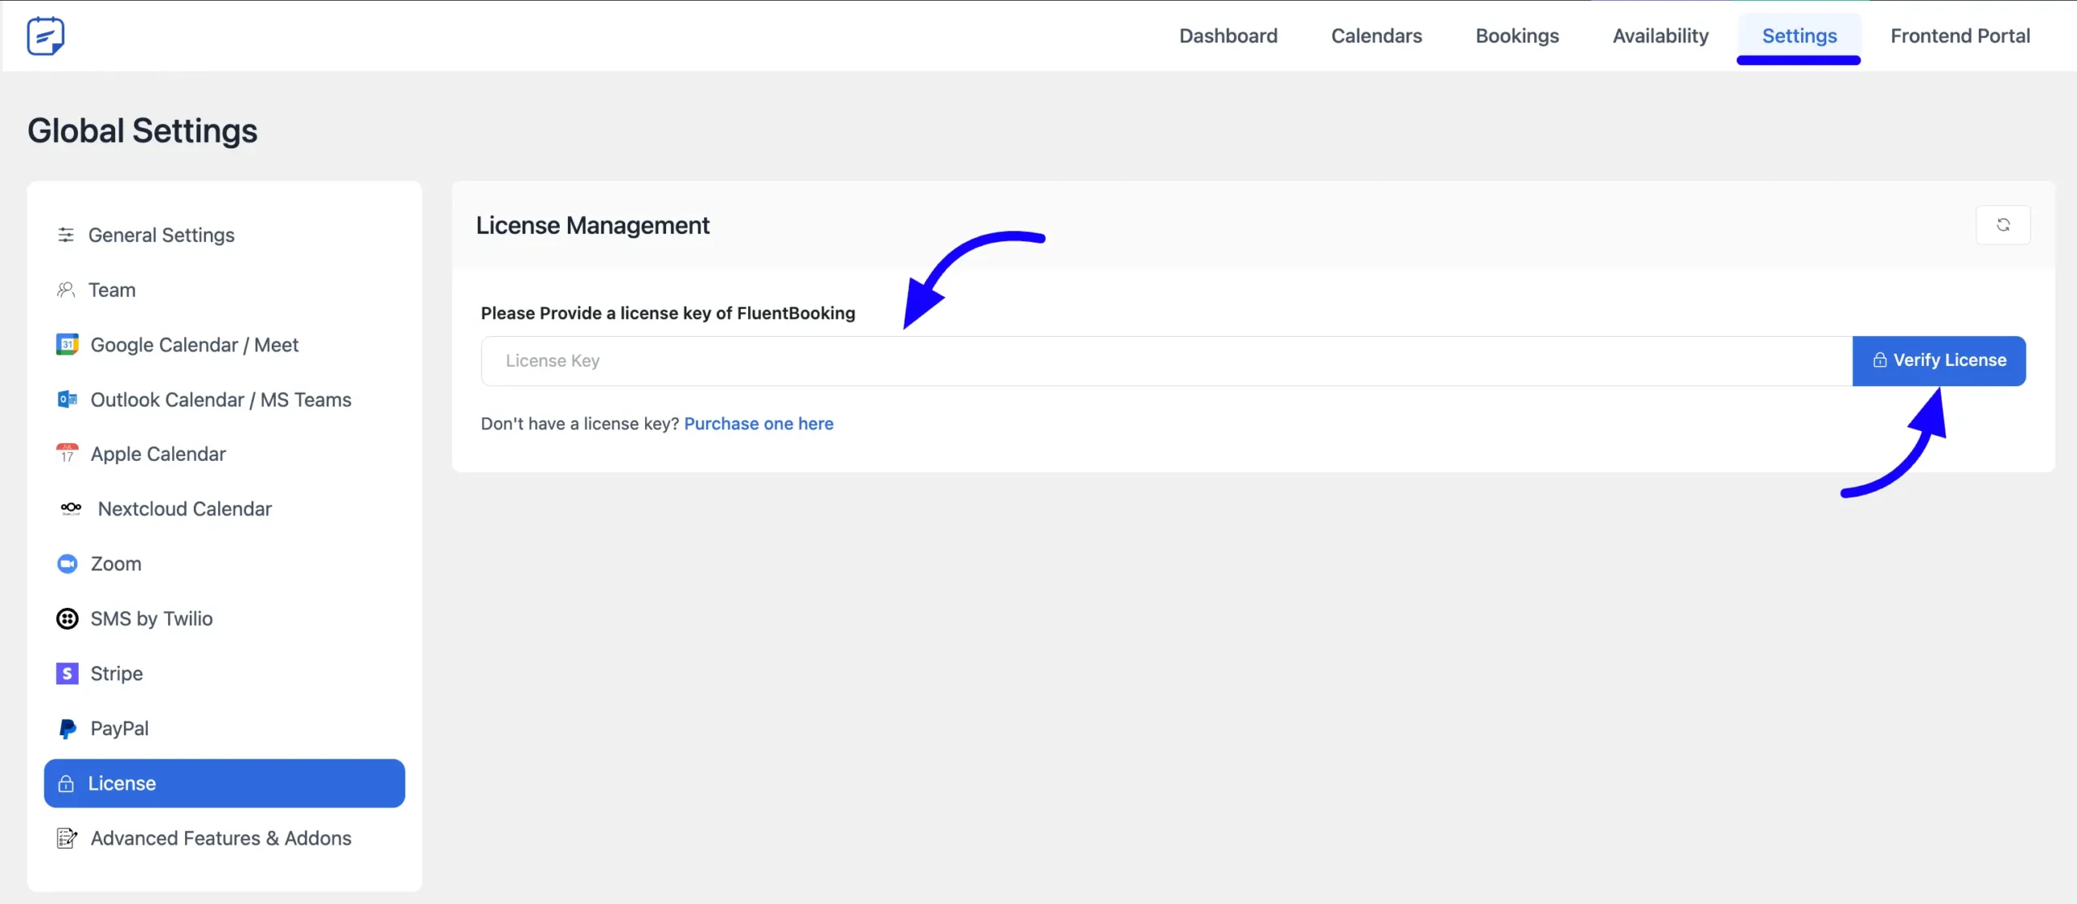
Task: Click the refresh license icon button
Action: coord(2003,225)
